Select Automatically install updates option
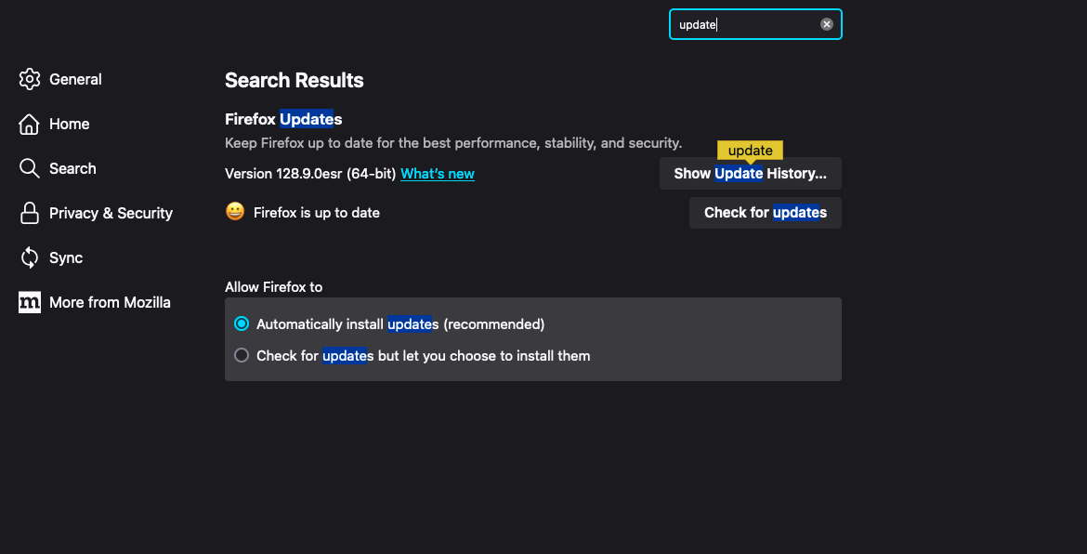1087x554 pixels. pos(242,323)
